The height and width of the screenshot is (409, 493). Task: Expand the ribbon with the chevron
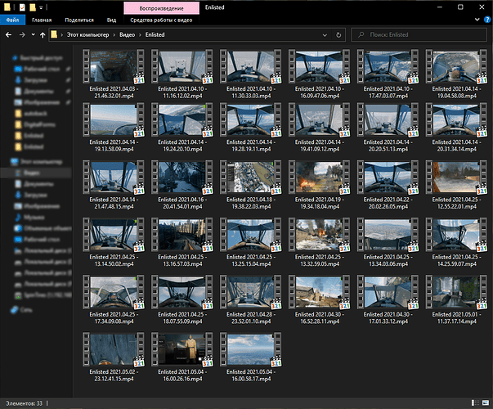click(x=477, y=20)
